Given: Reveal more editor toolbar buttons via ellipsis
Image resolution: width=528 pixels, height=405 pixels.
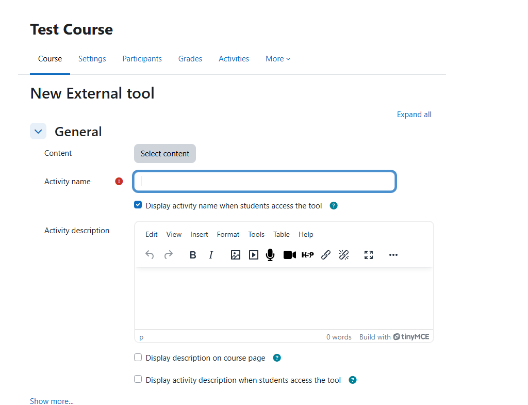Looking at the screenshot, I should pos(393,255).
